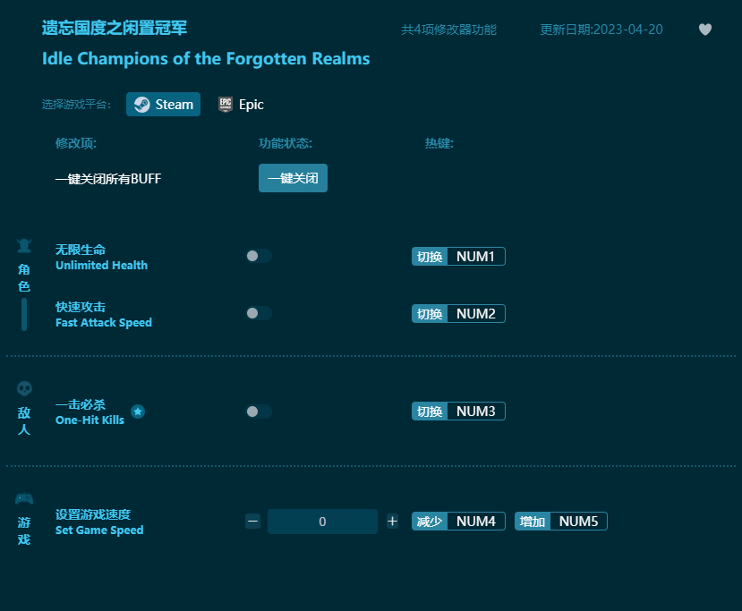Click the gamepad game category icon

[24, 498]
